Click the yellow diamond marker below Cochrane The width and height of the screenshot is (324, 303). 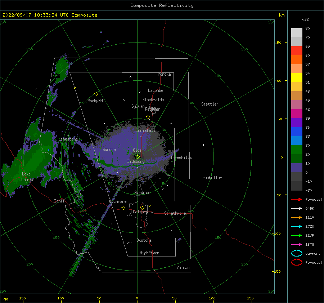tap(123, 208)
